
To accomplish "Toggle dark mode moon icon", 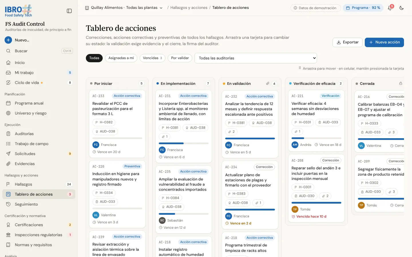I will [x=402, y=8].
